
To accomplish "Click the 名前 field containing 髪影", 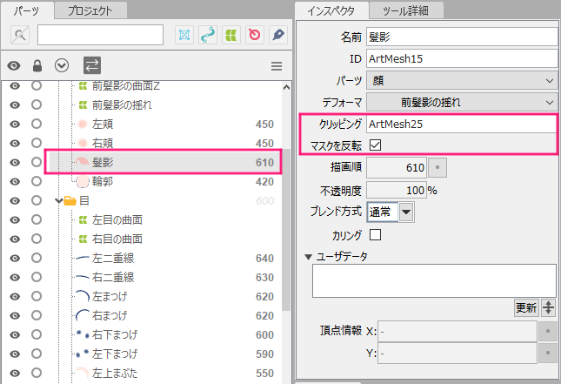I will 462,37.
